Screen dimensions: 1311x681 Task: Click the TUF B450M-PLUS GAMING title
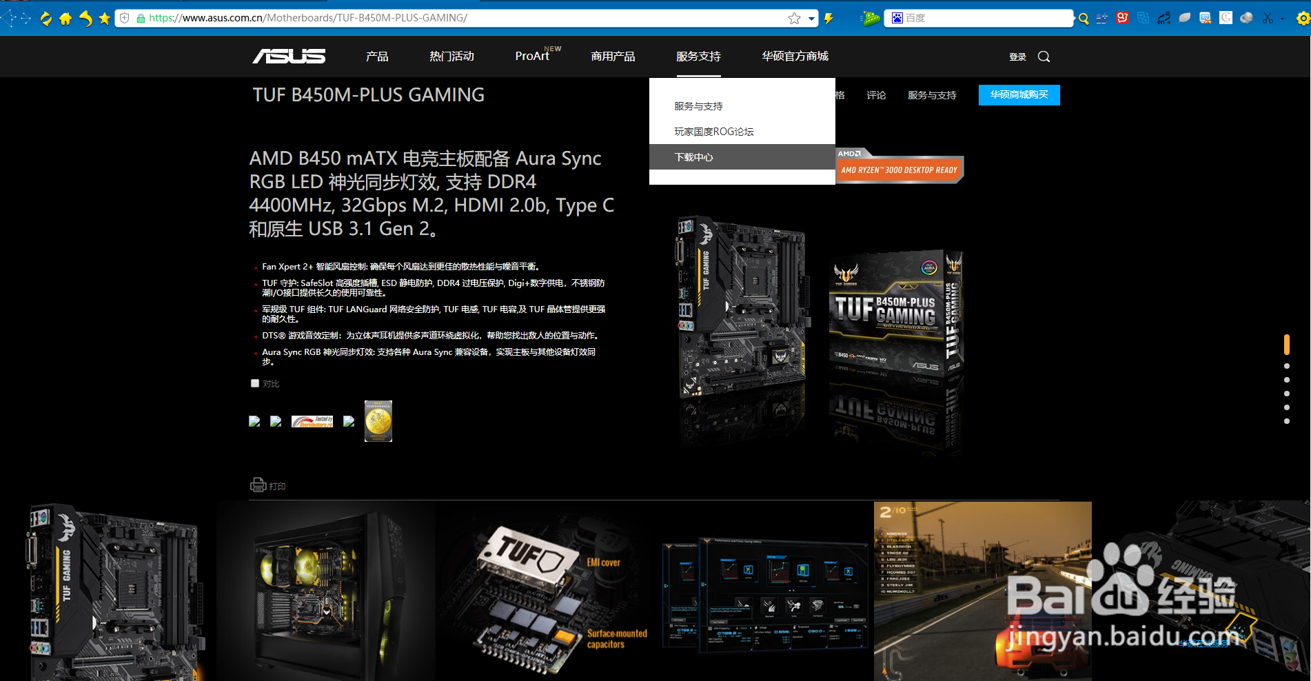368,95
